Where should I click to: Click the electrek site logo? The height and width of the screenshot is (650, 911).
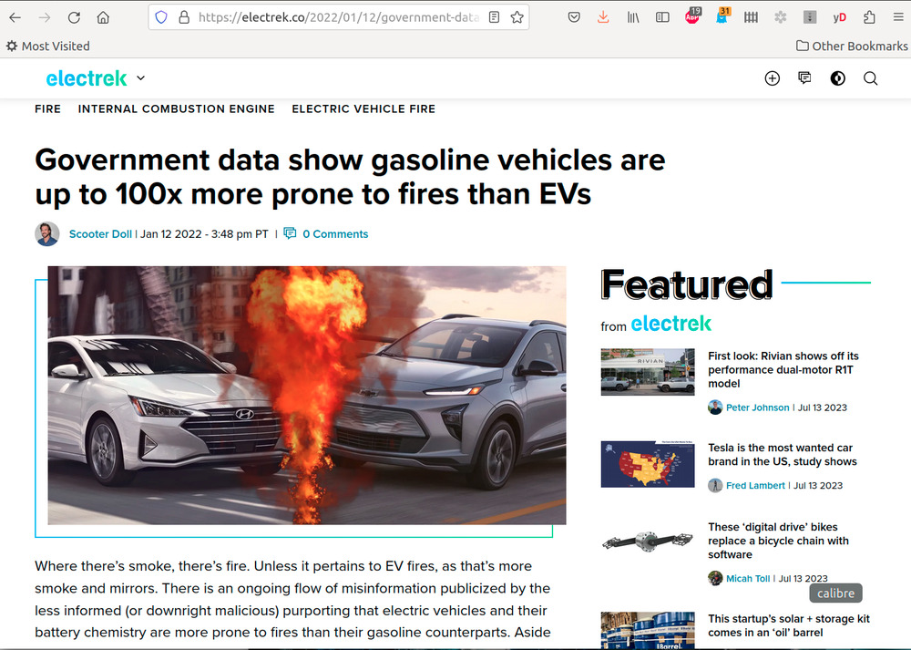coord(87,78)
